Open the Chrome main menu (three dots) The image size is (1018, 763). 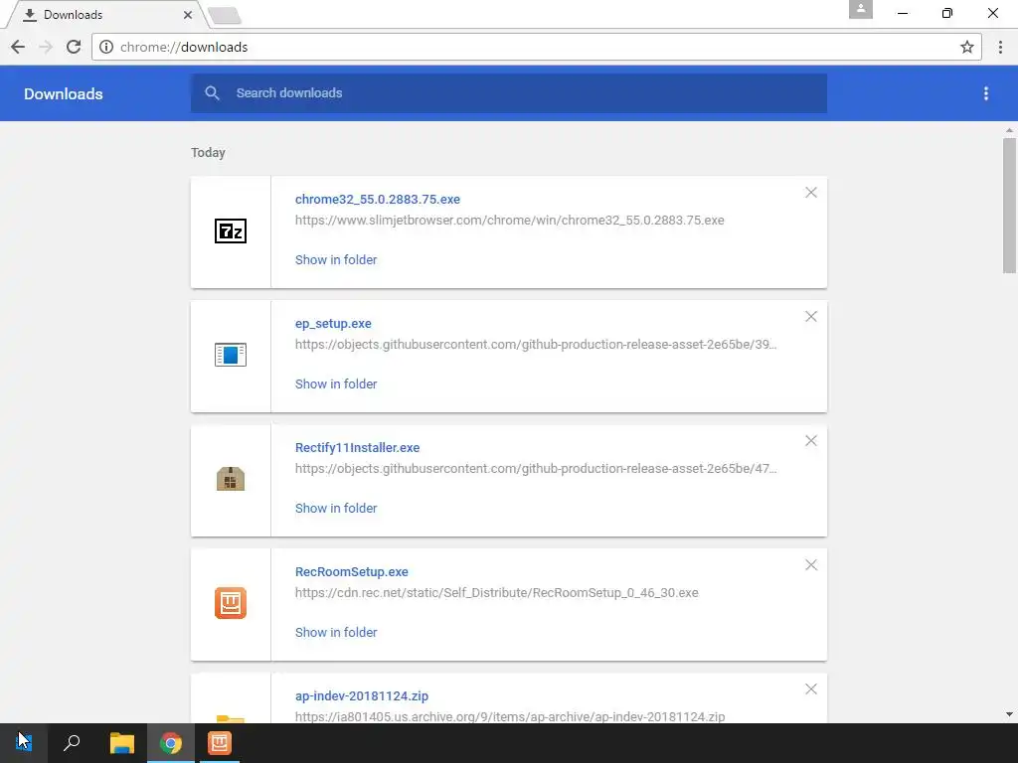[1000, 47]
